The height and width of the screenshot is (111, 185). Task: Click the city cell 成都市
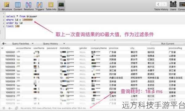coord(134,74)
